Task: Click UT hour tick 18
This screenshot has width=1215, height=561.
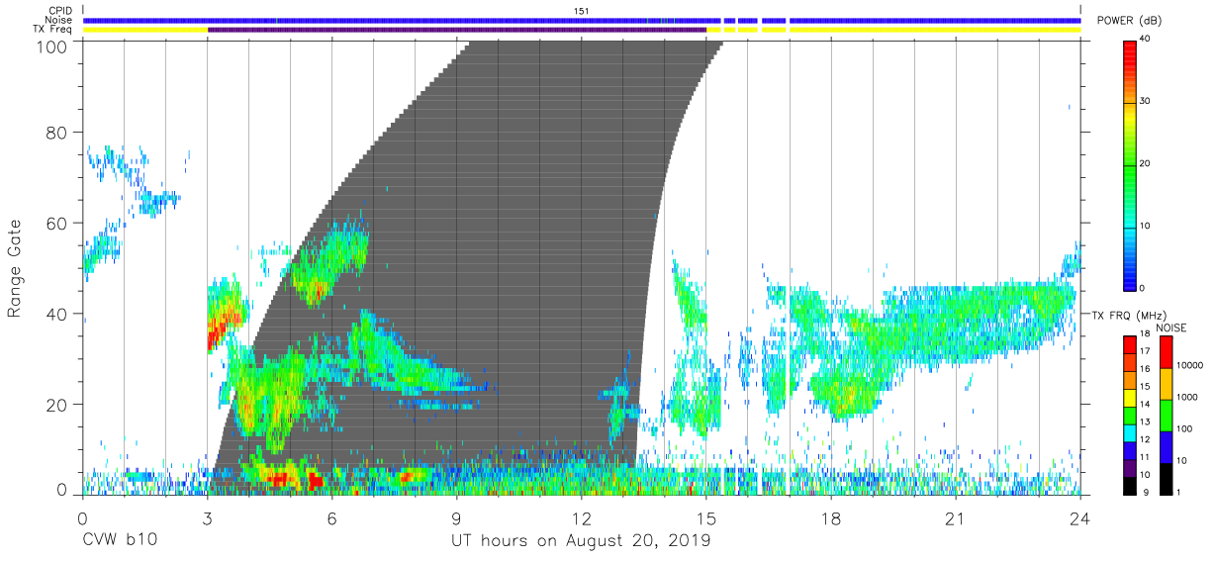Action: pos(830,520)
